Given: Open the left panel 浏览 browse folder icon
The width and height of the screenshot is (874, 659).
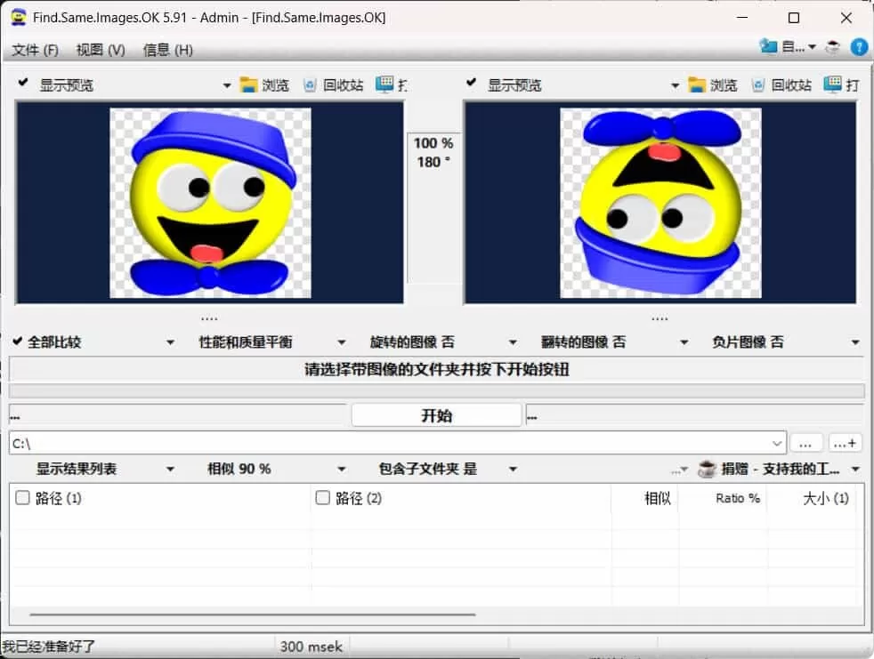Looking at the screenshot, I should tap(250, 84).
